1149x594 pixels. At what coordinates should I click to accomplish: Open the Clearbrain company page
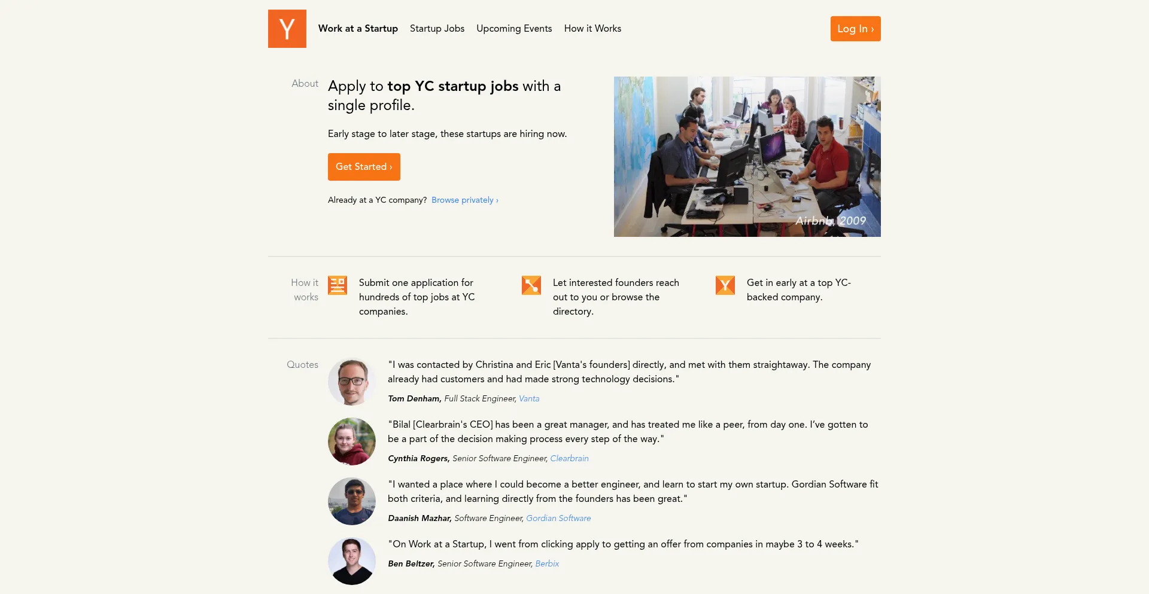(x=569, y=458)
